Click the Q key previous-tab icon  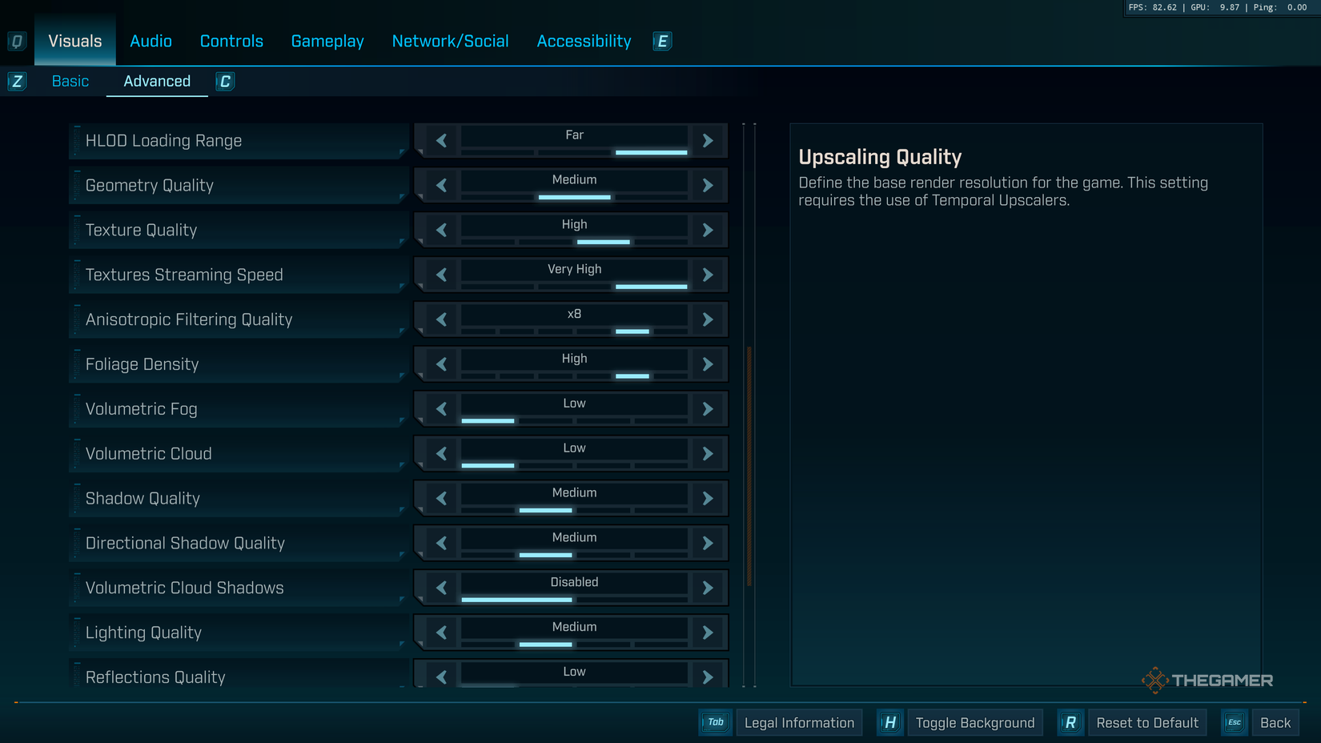17,42
